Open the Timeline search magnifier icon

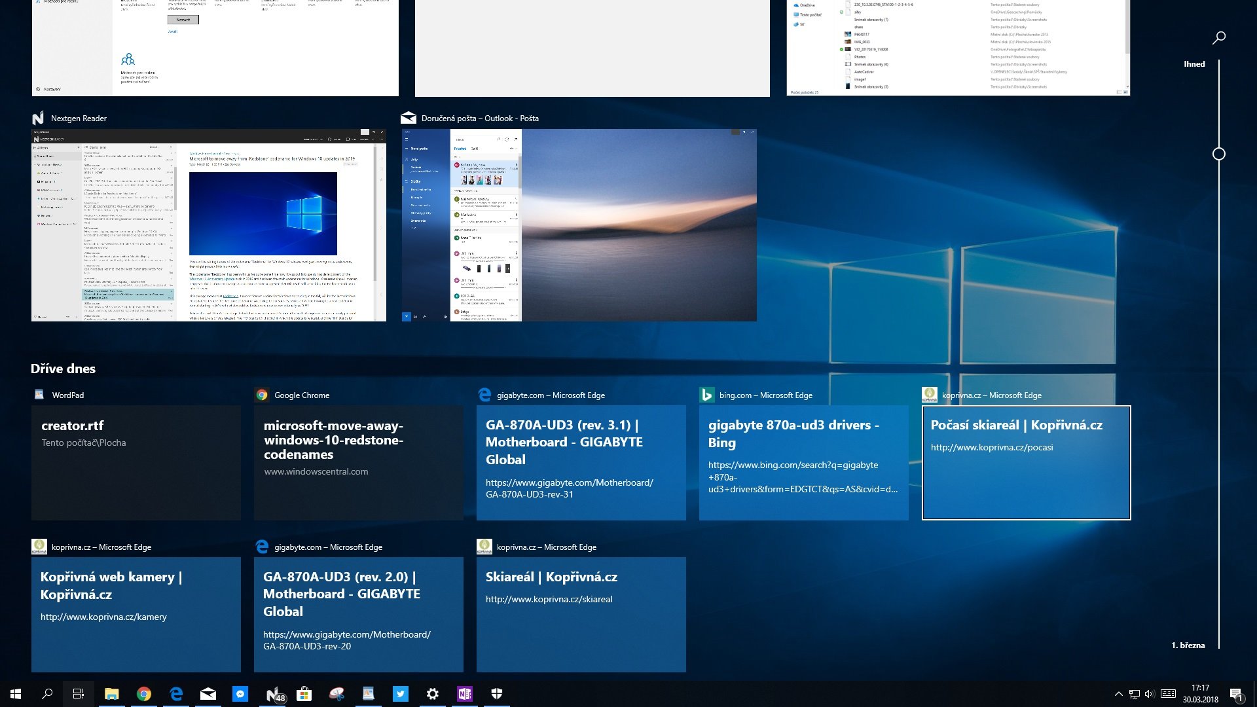[x=1218, y=38]
